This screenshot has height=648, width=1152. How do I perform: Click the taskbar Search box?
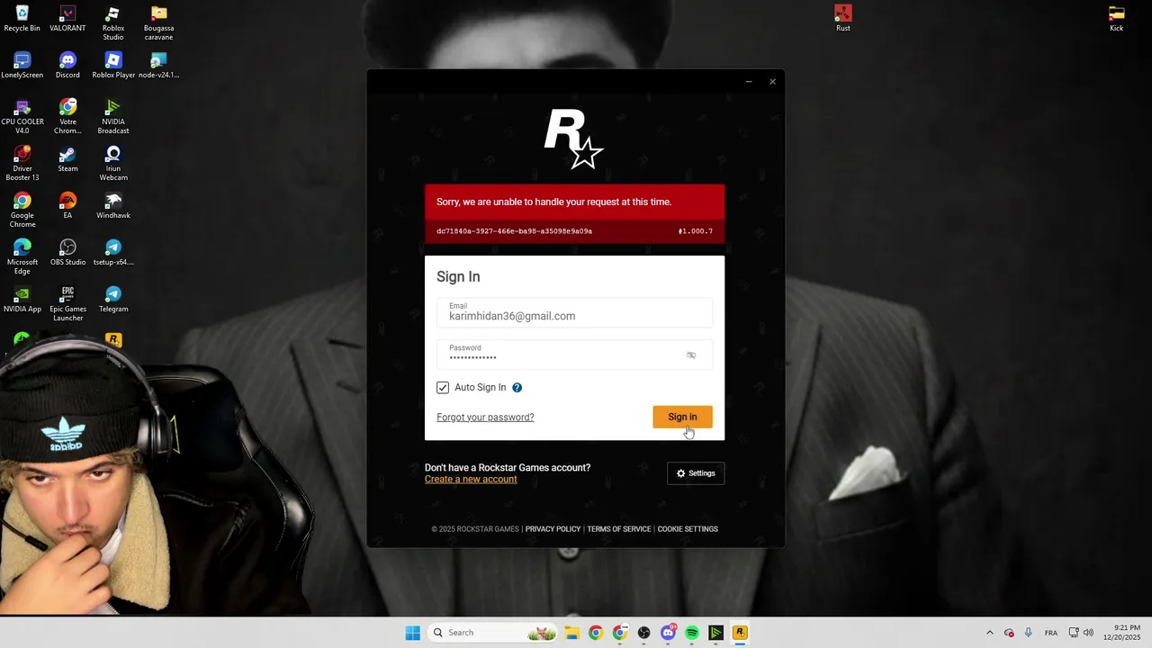(493, 633)
